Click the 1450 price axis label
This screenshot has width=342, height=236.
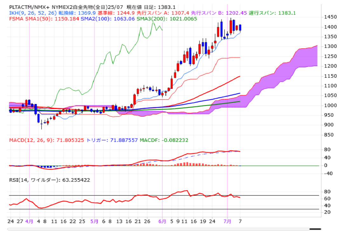[x=331, y=17]
